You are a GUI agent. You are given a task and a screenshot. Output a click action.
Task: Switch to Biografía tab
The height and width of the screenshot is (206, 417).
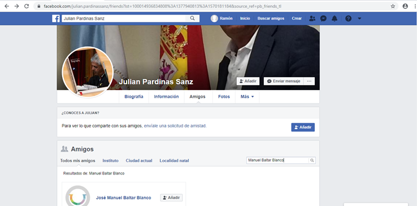[x=134, y=97]
